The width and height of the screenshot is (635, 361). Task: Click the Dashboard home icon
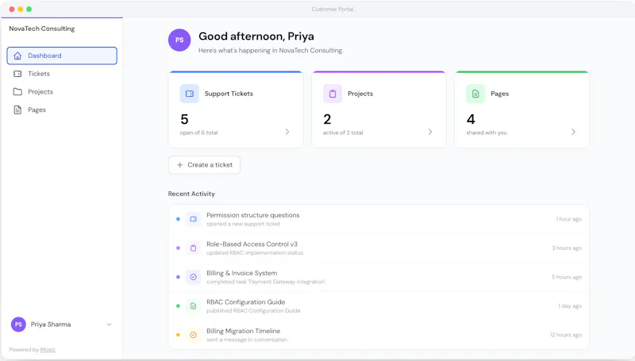pyautogui.click(x=17, y=56)
